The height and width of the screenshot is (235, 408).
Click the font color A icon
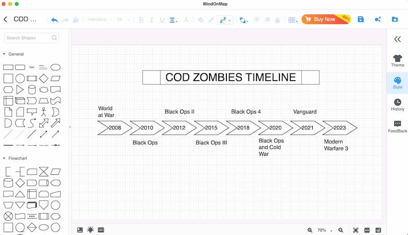(186, 20)
